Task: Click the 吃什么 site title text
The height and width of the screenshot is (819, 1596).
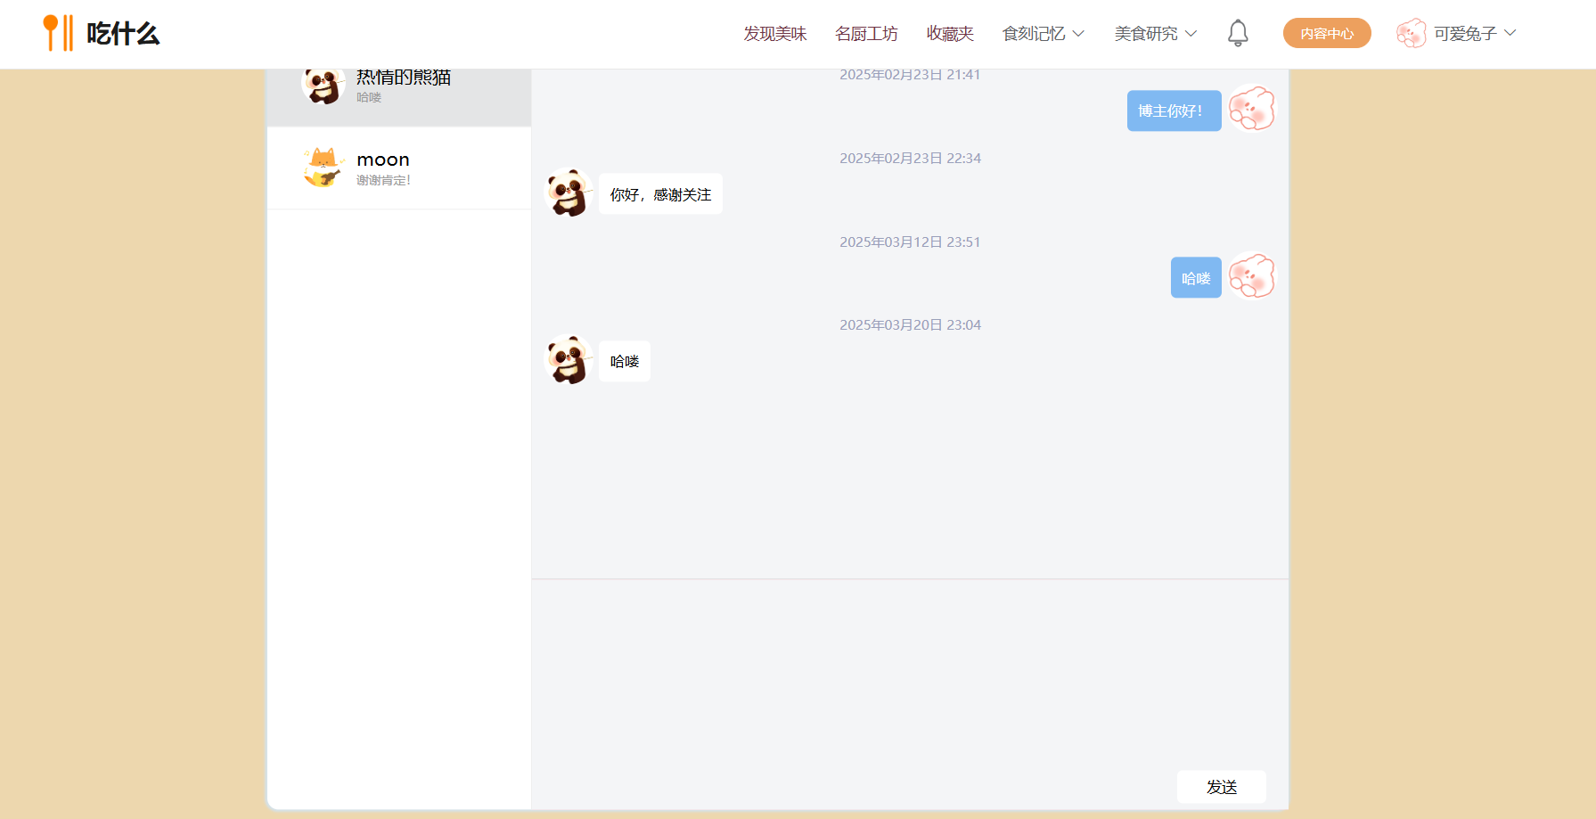Action: (123, 33)
